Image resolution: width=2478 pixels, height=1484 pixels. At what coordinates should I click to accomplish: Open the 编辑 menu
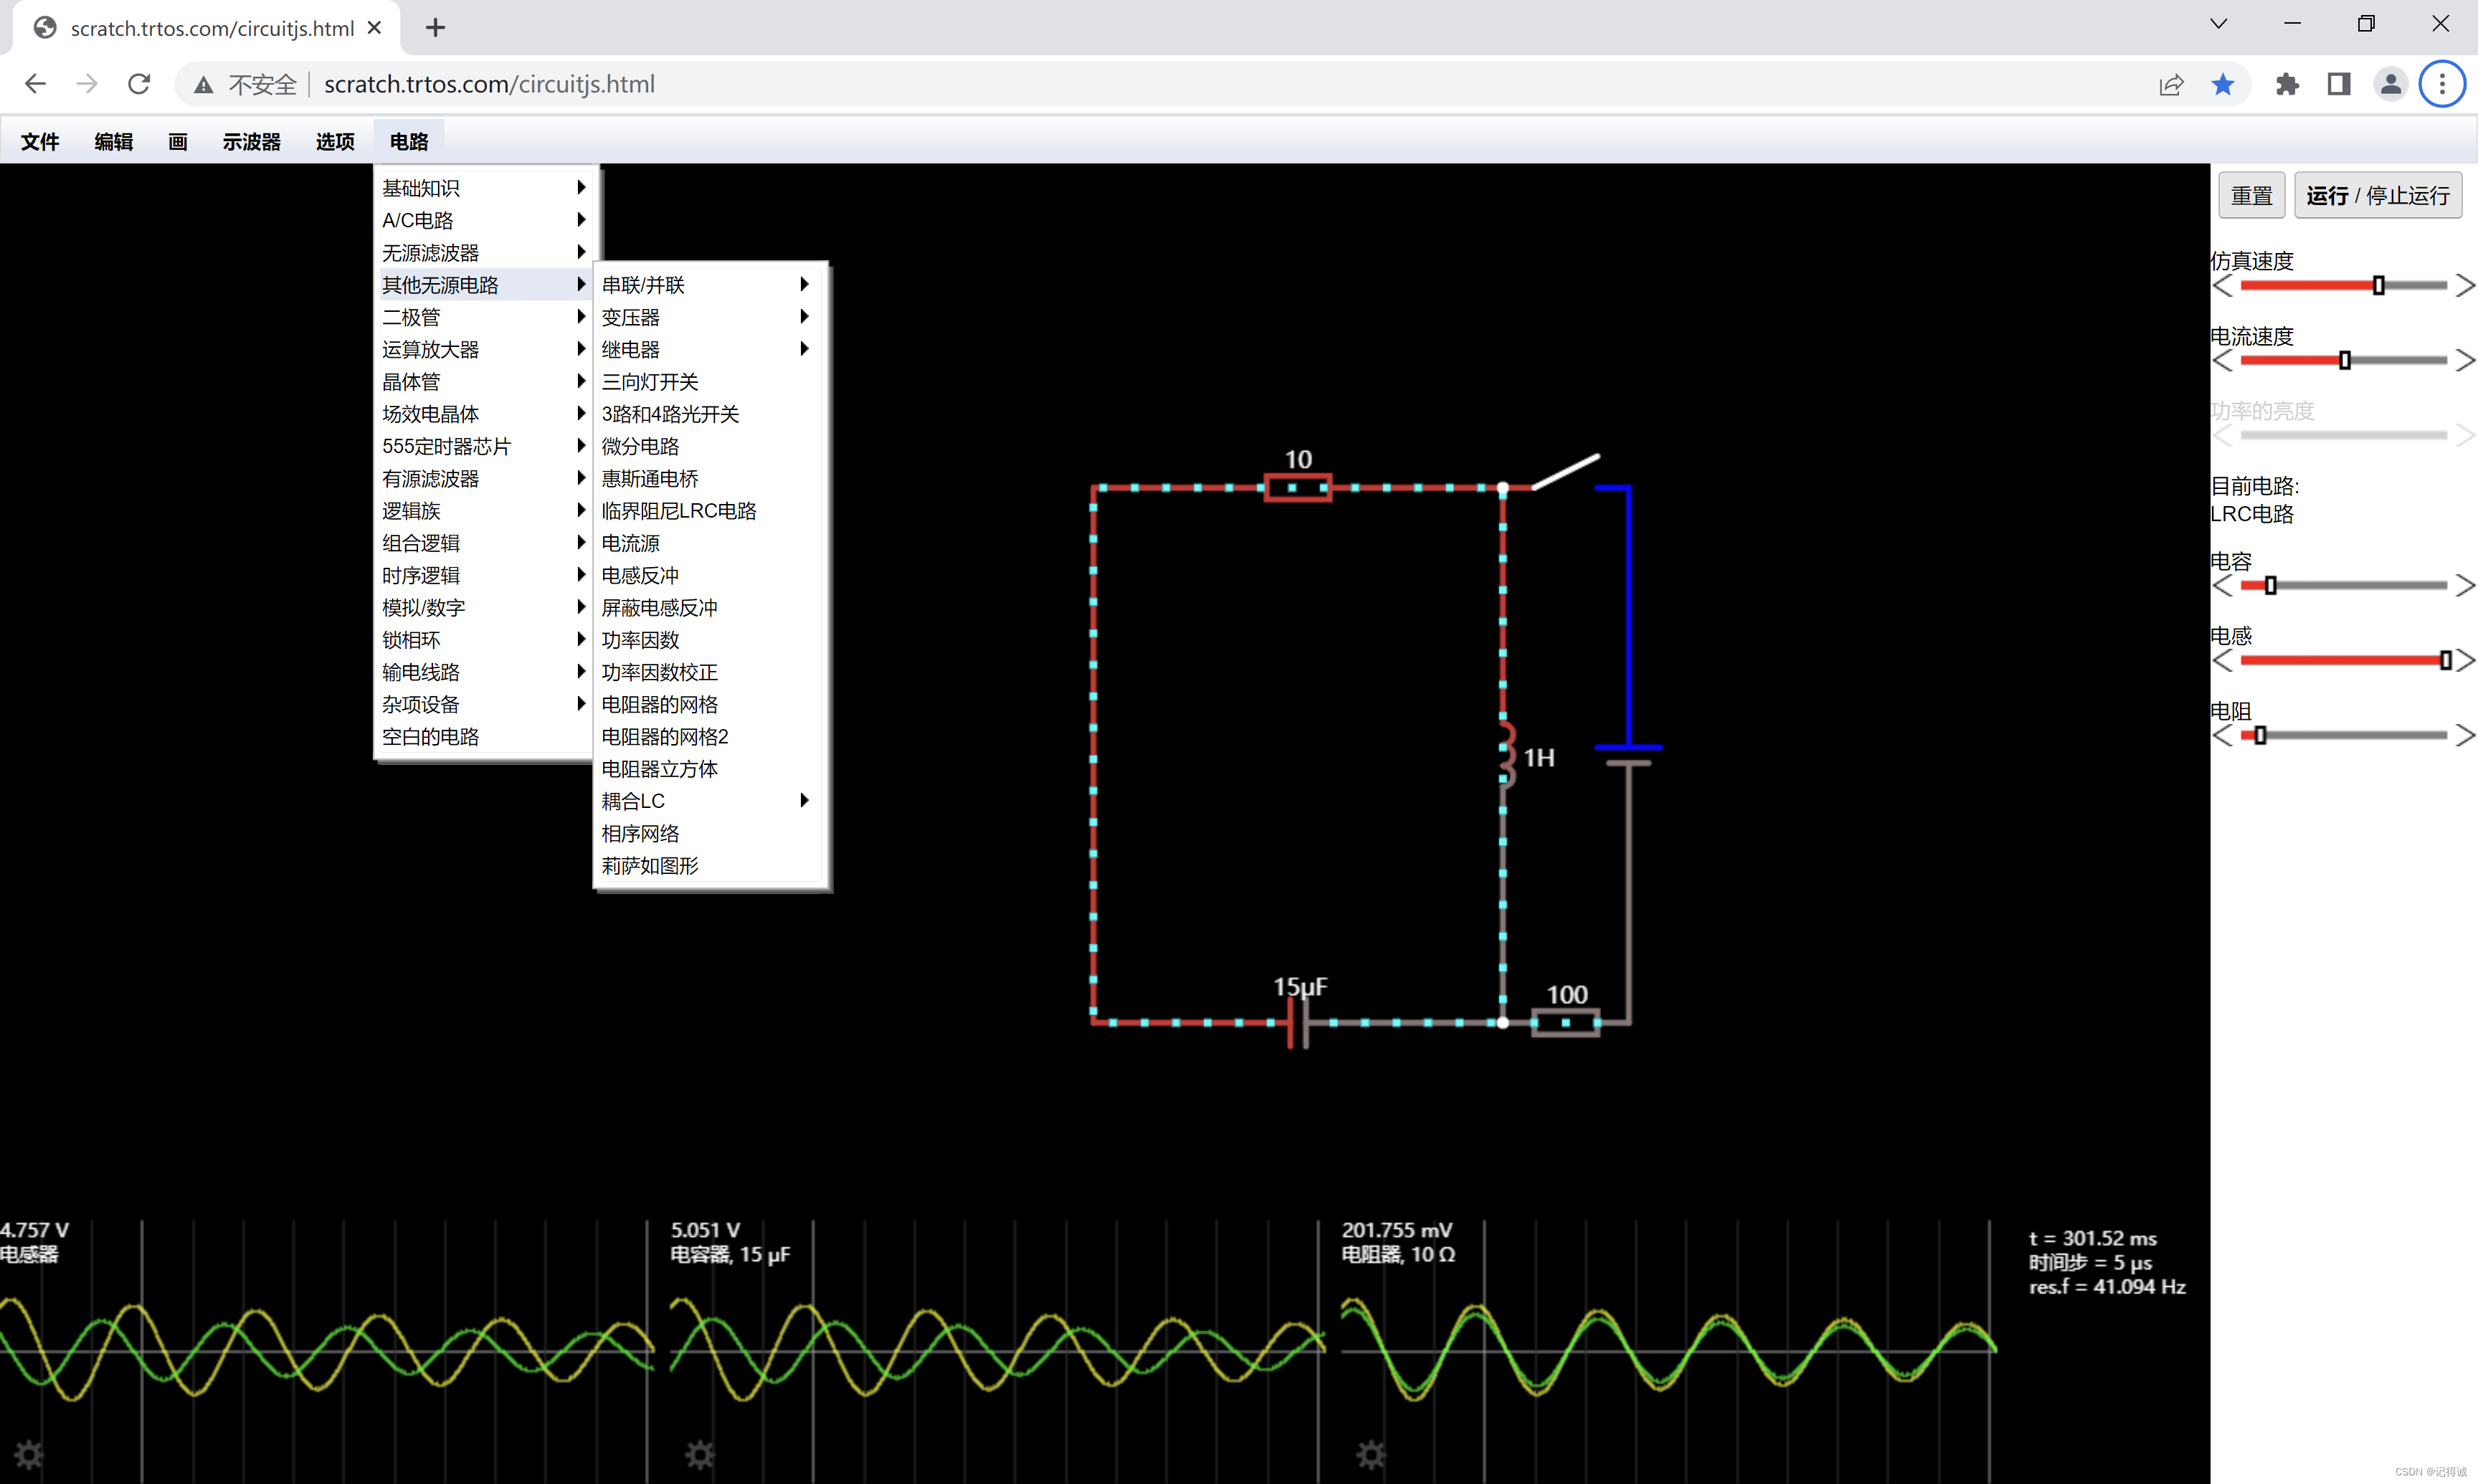pos(113,142)
